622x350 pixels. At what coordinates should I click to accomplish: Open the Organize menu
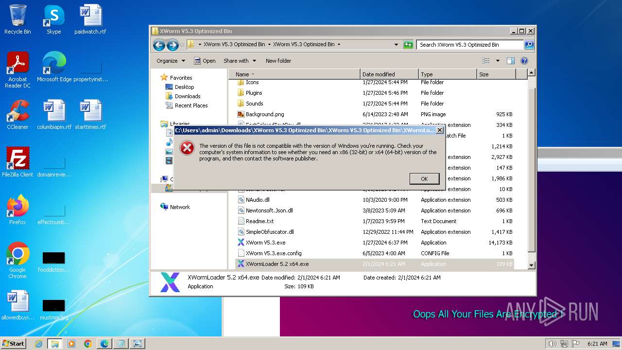tap(171, 61)
